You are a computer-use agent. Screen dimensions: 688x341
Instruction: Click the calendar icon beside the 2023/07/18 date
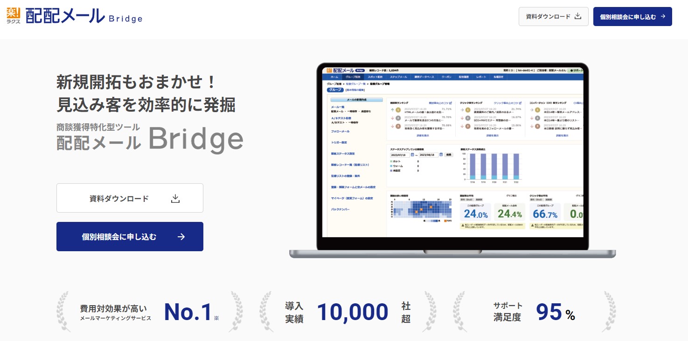[412, 155]
